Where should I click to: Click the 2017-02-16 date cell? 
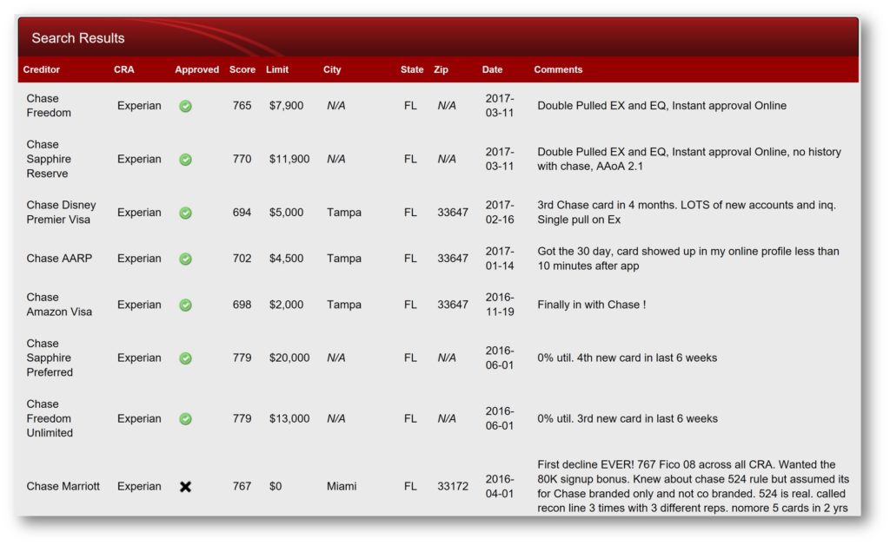point(500,213)
